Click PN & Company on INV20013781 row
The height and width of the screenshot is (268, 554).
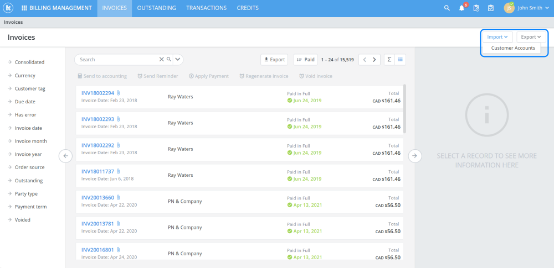tap(185, 228)
